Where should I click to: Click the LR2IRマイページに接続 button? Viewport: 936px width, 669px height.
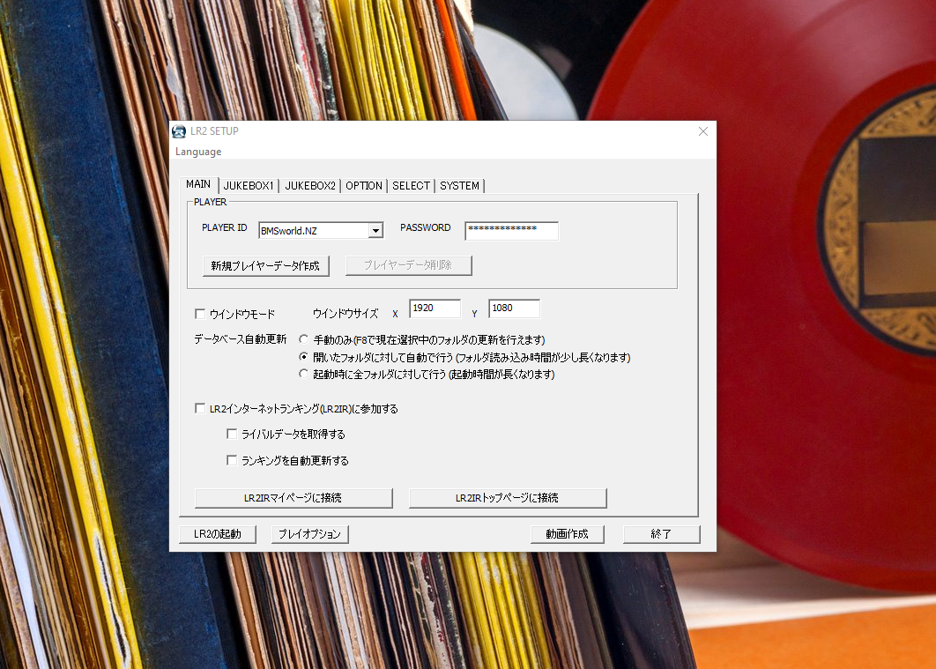(293, 498)
